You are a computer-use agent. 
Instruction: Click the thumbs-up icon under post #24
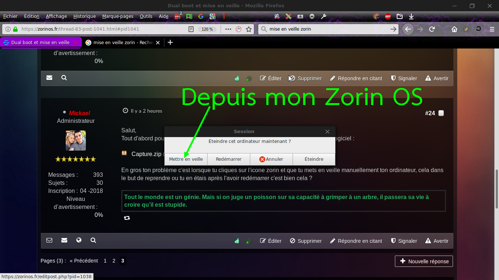point(237,241)
